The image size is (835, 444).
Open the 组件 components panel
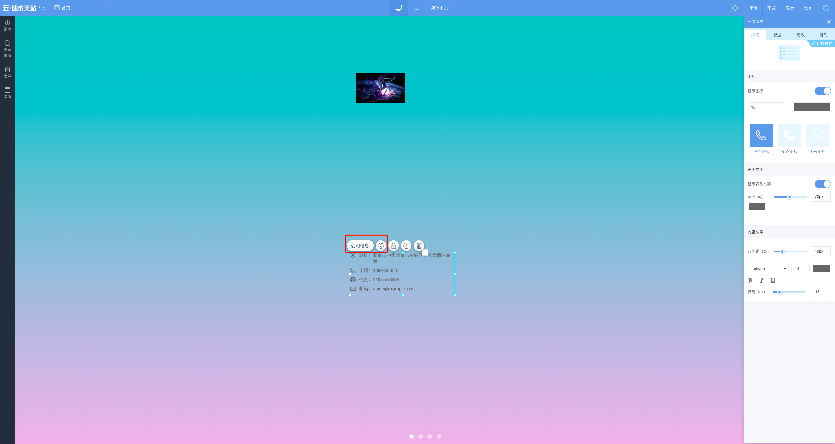click(7, 26)
